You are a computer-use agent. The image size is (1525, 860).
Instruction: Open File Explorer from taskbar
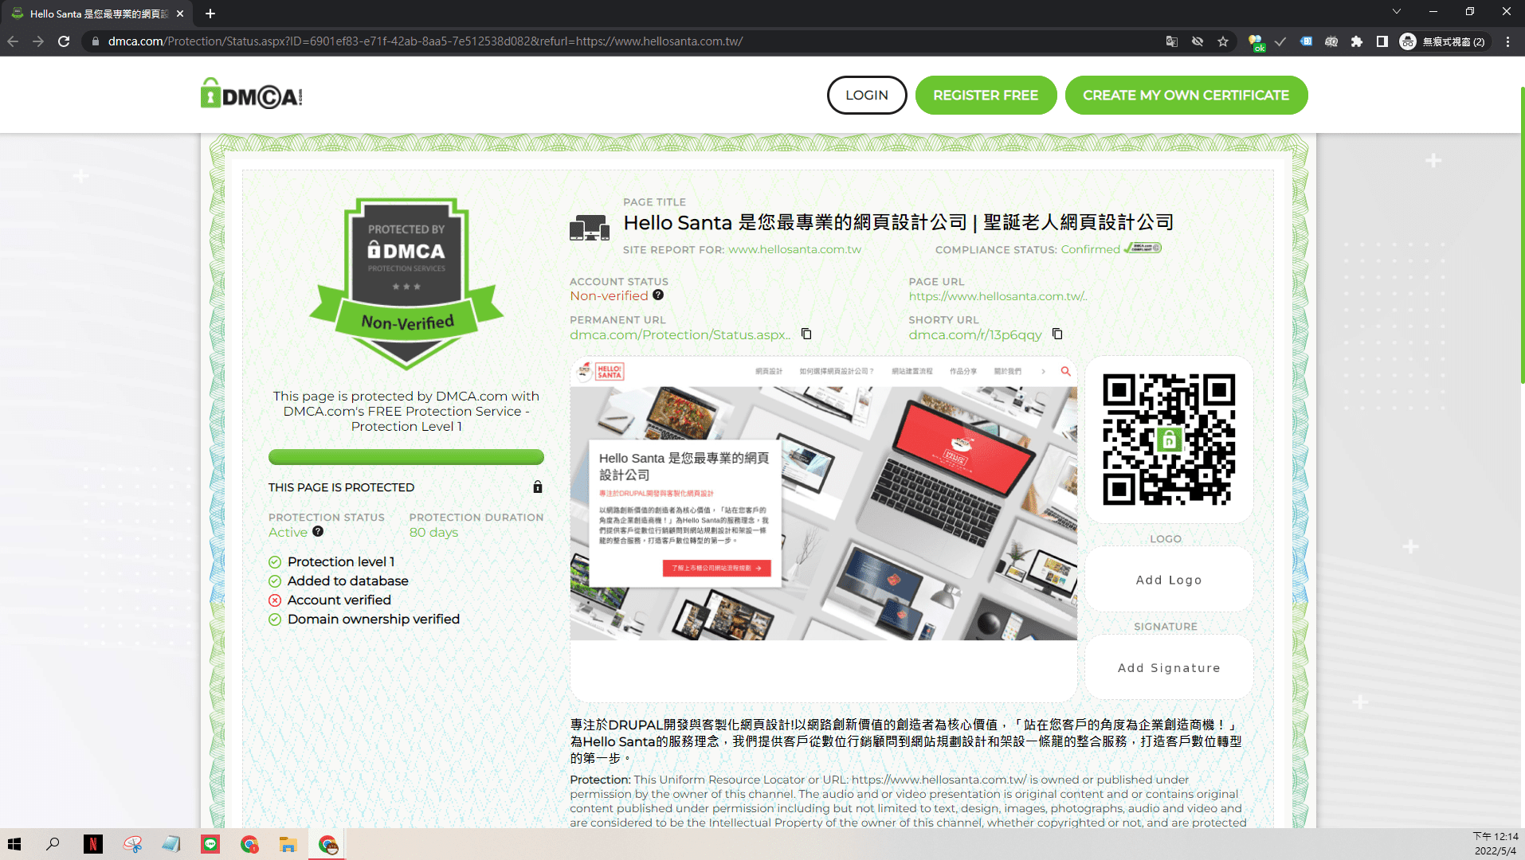(x=288, y=844)
